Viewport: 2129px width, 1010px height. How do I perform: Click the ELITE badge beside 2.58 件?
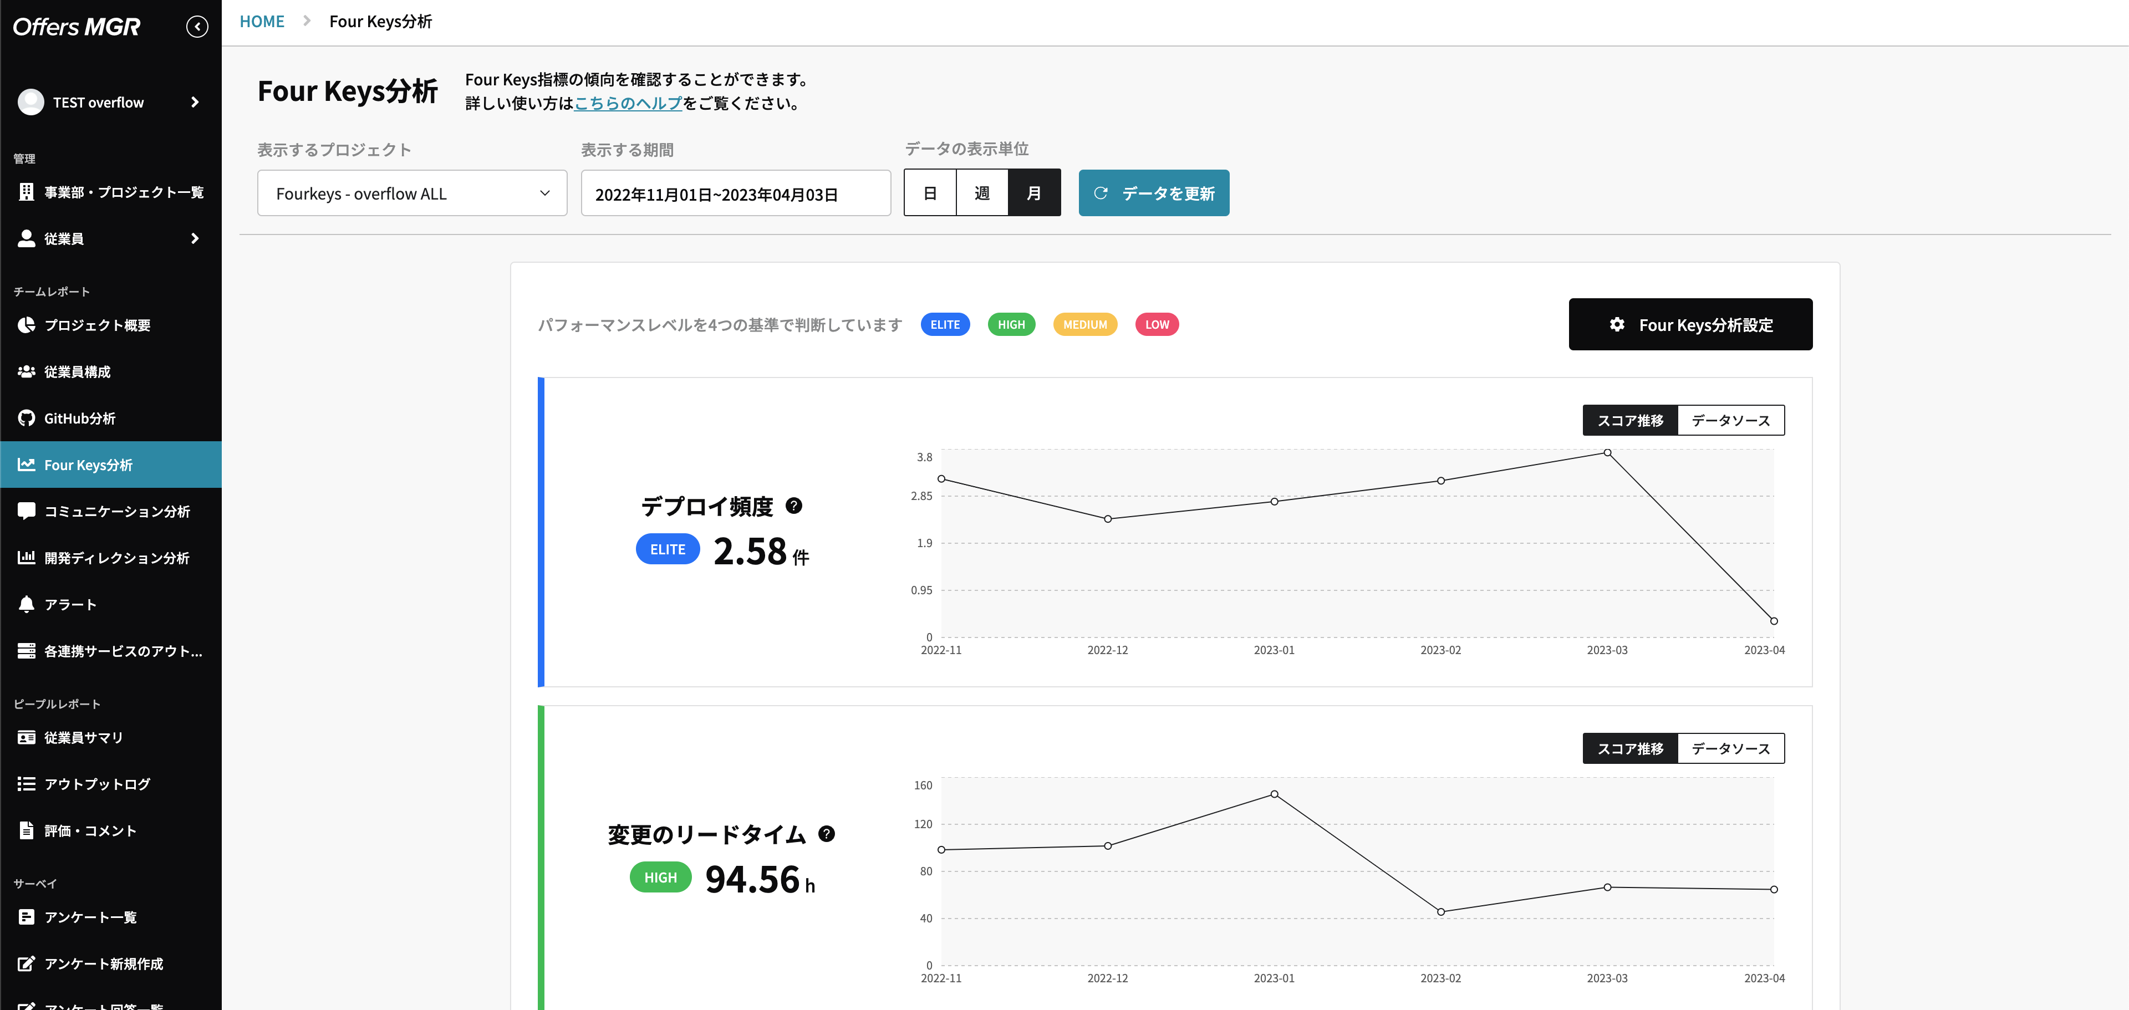(667, 549)
